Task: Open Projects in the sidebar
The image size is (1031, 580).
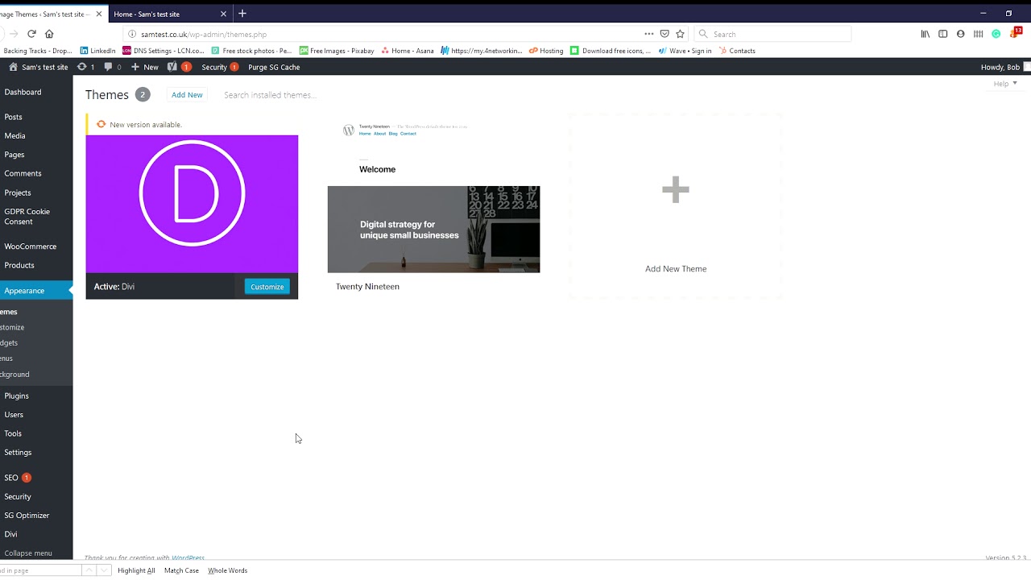Action: [x=17, y=193]
